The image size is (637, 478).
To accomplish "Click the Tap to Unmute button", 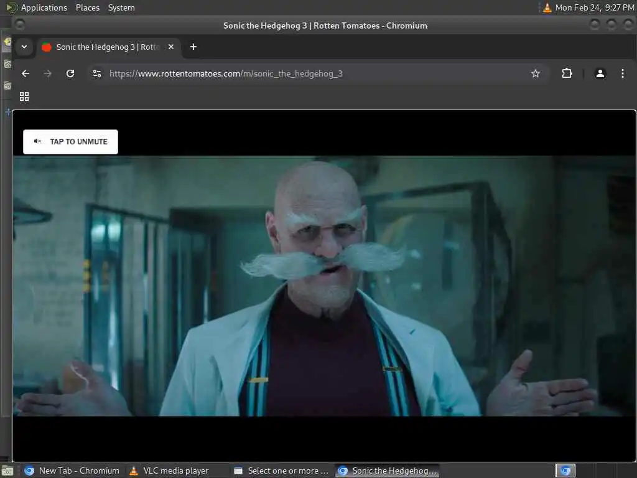I will (70, 141).
